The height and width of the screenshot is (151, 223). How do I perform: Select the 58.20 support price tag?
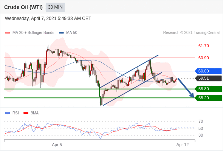pos(208,98)
